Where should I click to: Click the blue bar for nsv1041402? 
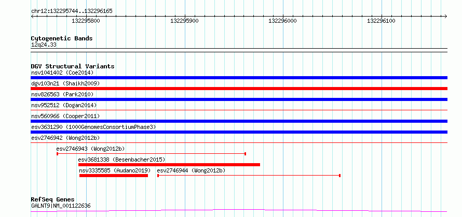click(239, 78)
